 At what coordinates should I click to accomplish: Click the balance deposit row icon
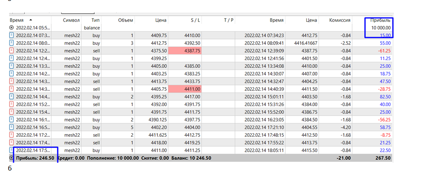coord(11,28)
